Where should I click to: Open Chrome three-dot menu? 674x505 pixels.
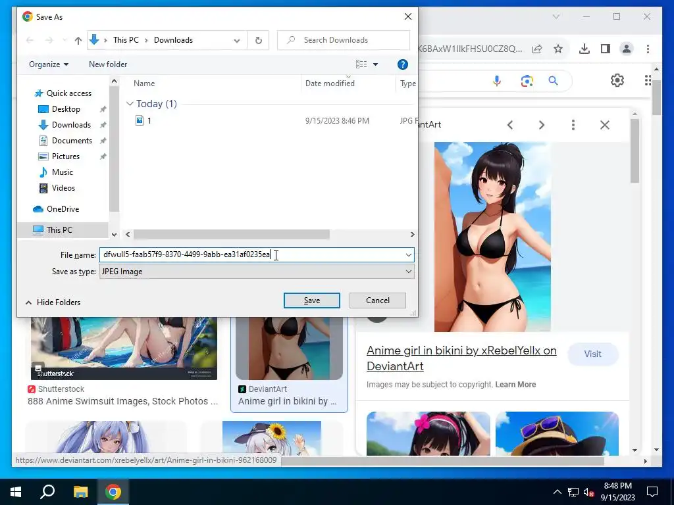pos(648,49)
